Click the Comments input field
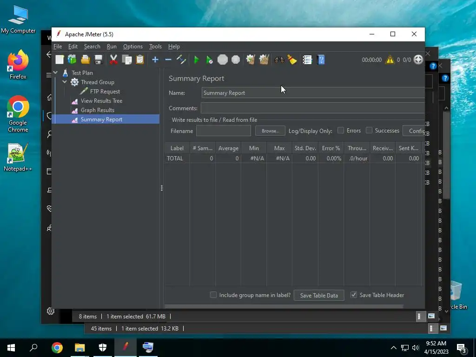The image size is (476, 357). (313, 108)
